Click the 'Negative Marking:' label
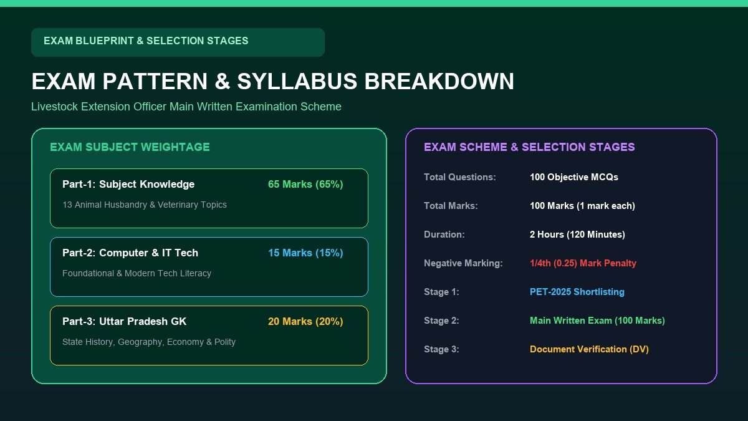The height and width of the screenshot is (421, 748). click(463, 263)
